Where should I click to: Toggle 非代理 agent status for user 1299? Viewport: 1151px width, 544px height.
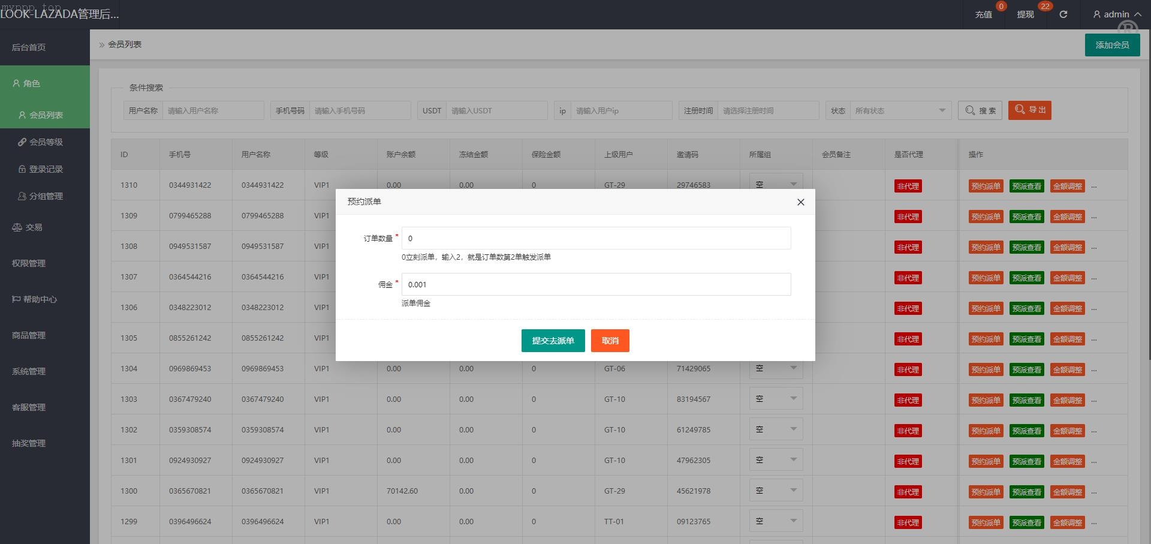(908, 522)
